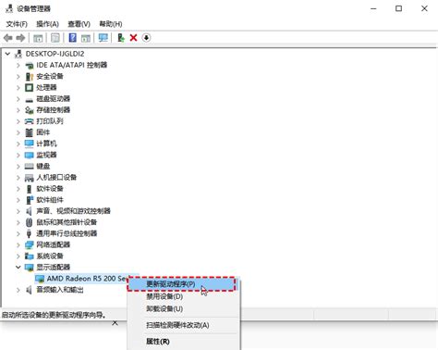
Task: Click the keyboard icon beside 键盘
Action: tap(30, 167)
